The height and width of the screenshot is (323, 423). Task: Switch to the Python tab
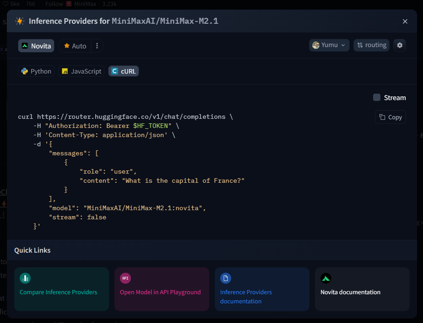tap(36, 71)
